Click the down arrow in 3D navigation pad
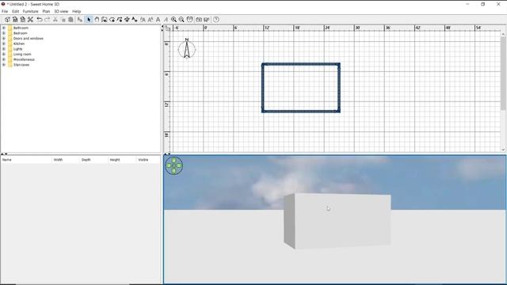This screenshot has height=285, width=507. tap(174, 171)
